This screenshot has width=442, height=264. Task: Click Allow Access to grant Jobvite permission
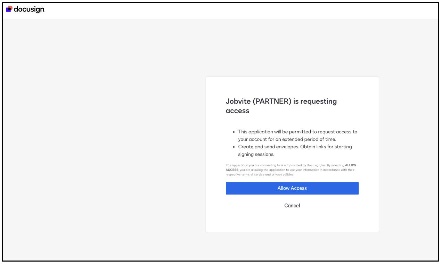pos(292,188)
